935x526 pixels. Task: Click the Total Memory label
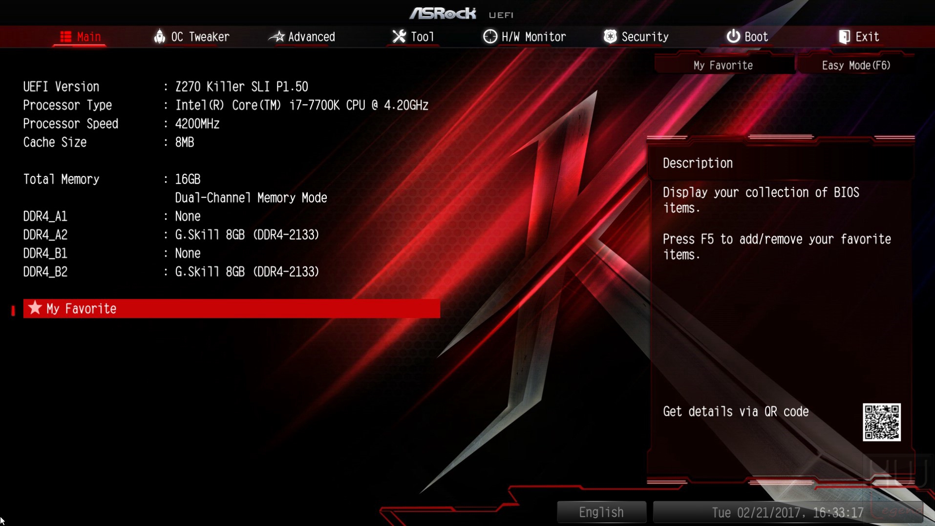tap(62, 179)
